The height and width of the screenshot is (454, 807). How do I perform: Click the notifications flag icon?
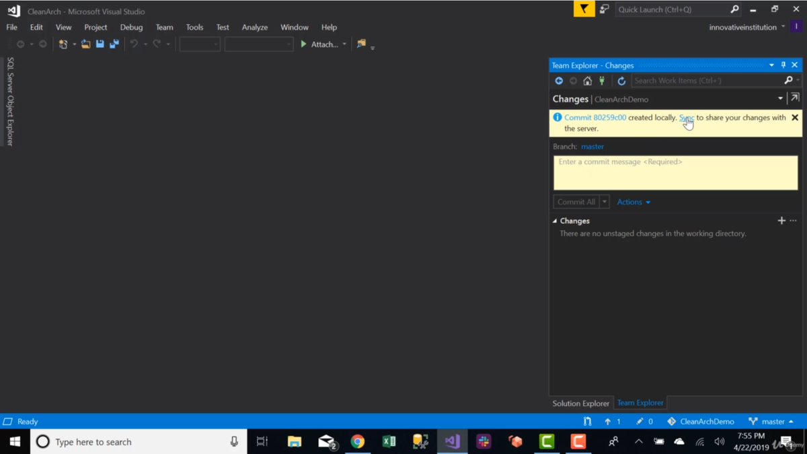[x=584, y=9]
